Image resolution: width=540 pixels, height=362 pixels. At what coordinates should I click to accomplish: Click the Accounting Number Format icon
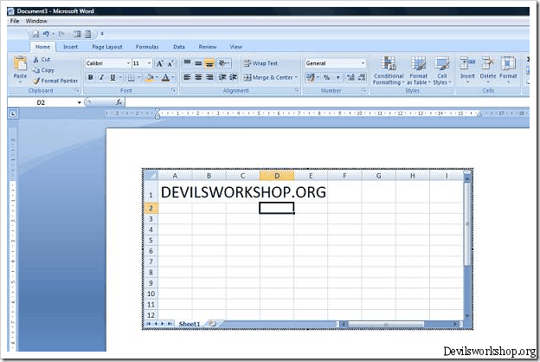311,77
